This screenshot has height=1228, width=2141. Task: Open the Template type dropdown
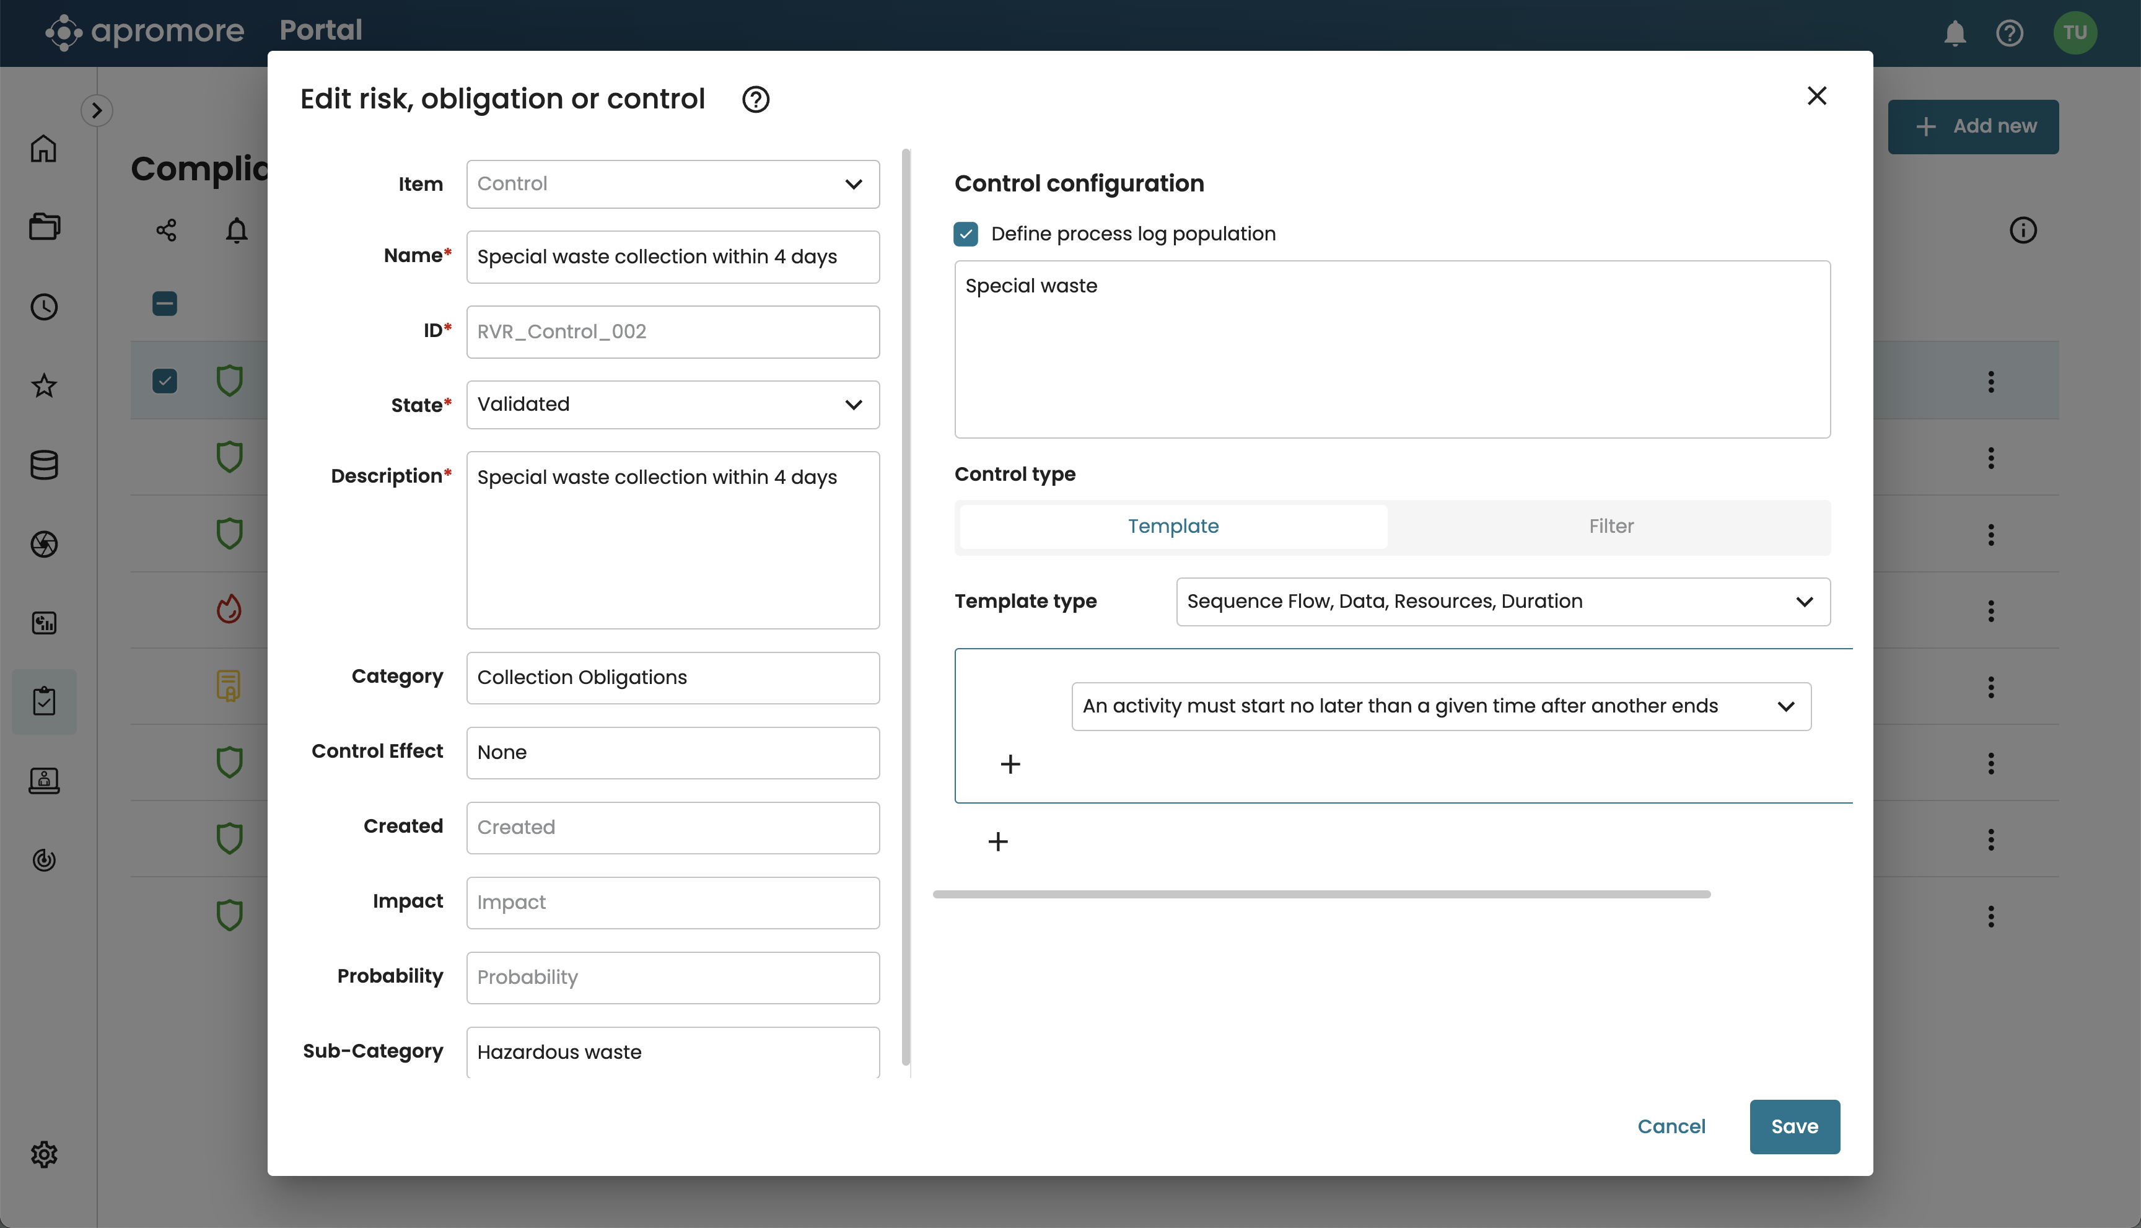[x=1503, y=602]
